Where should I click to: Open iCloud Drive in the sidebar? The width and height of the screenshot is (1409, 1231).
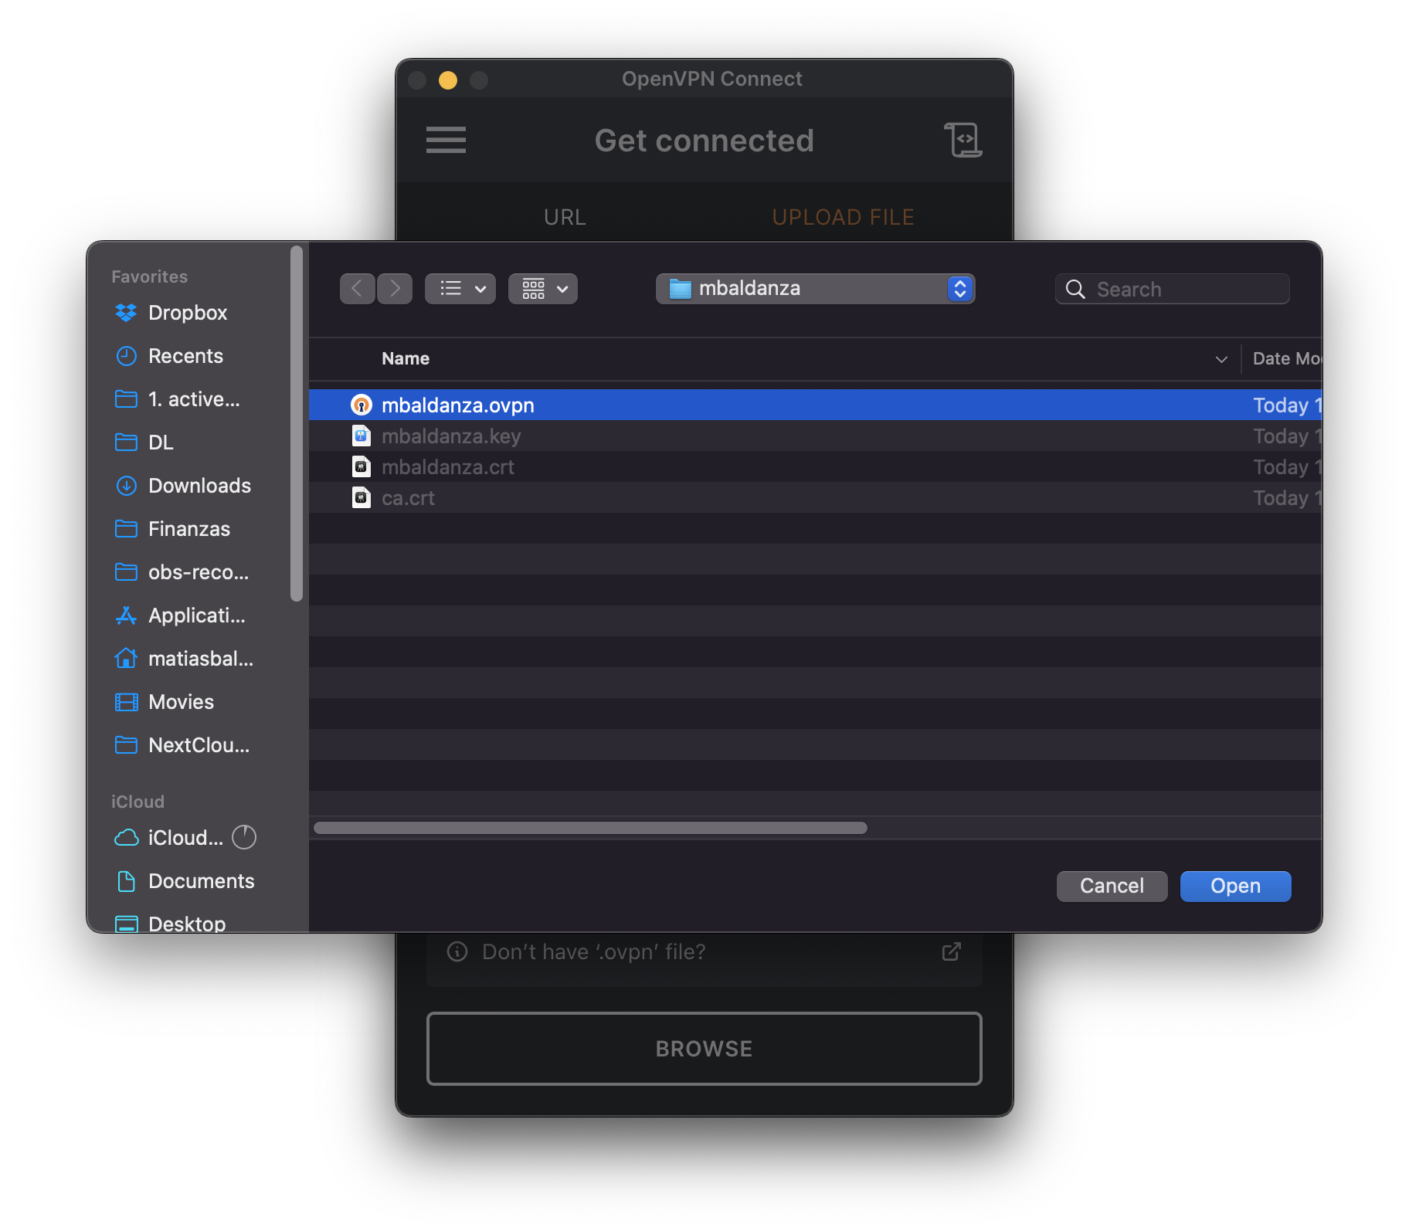click(170, 838)
